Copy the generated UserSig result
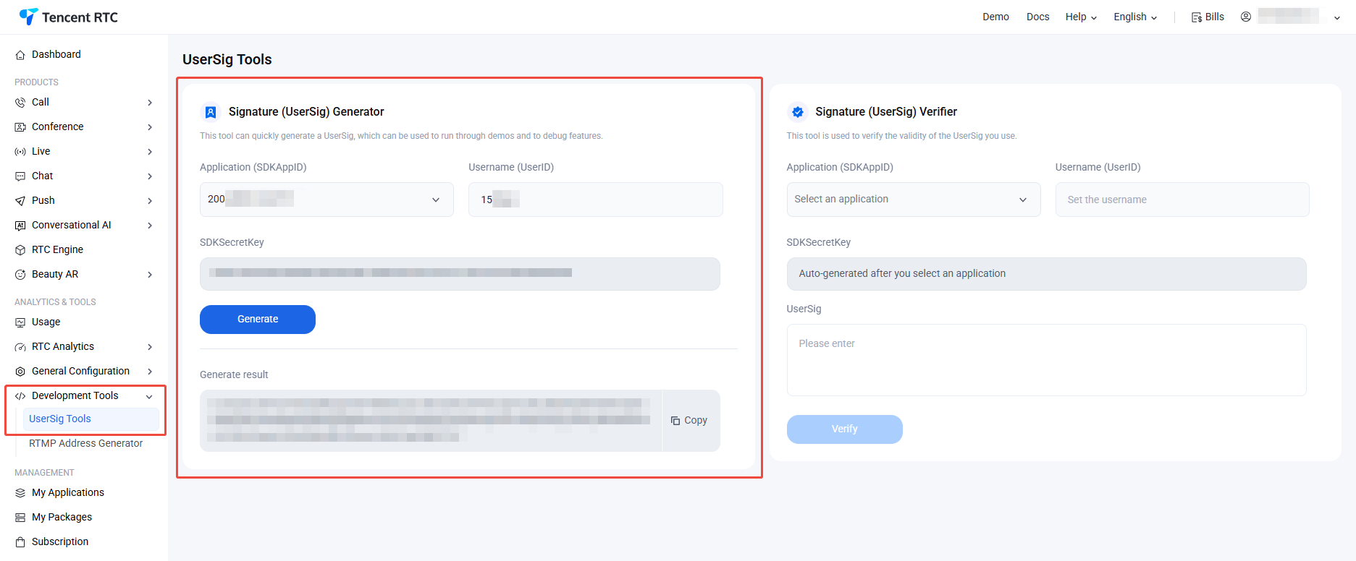 coord(689,421)
